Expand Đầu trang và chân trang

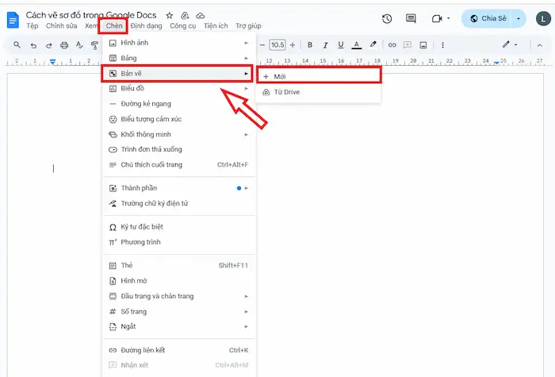[178, 296]
